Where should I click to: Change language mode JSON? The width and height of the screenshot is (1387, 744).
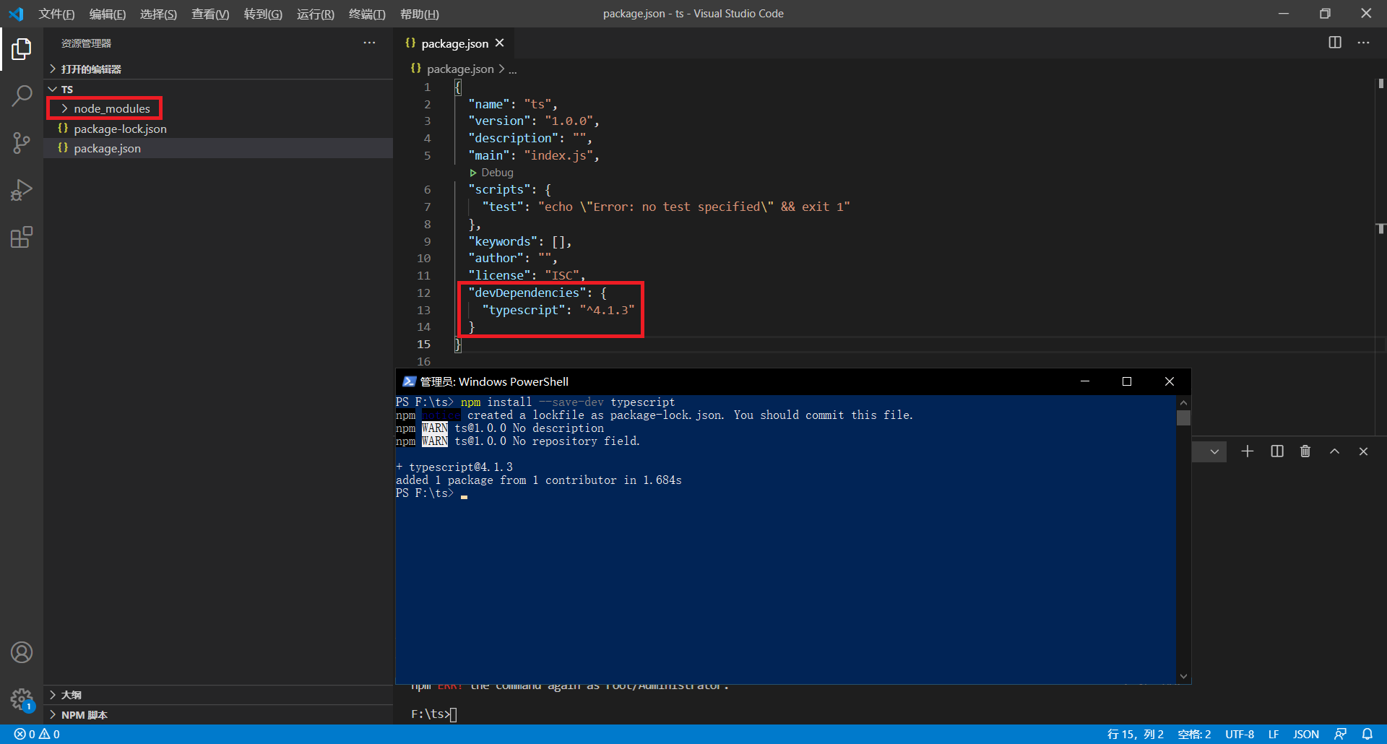(1306, 734)
